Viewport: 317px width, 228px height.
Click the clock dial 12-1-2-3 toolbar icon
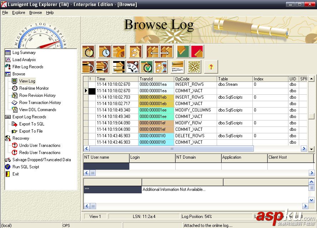(133, 67)
